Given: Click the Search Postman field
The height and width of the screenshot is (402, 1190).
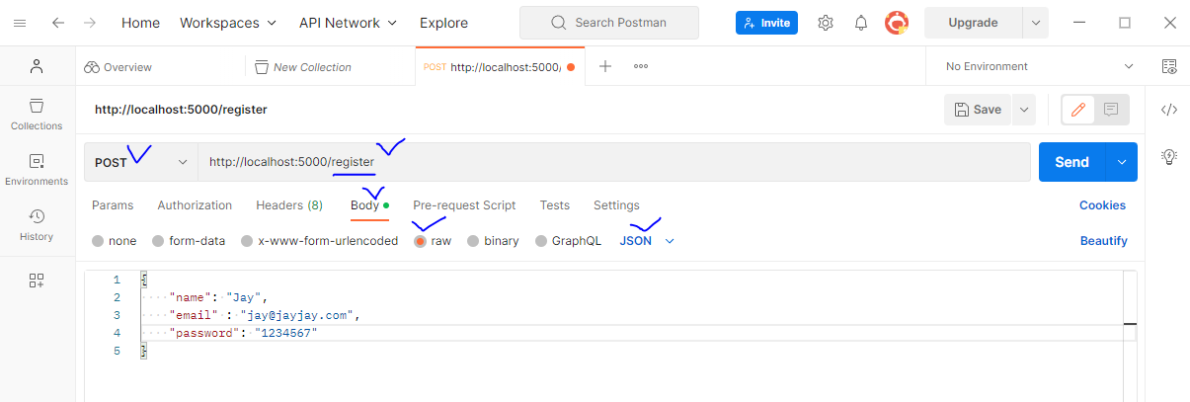Looking at the screenshot, I should [x=608, y=23].
